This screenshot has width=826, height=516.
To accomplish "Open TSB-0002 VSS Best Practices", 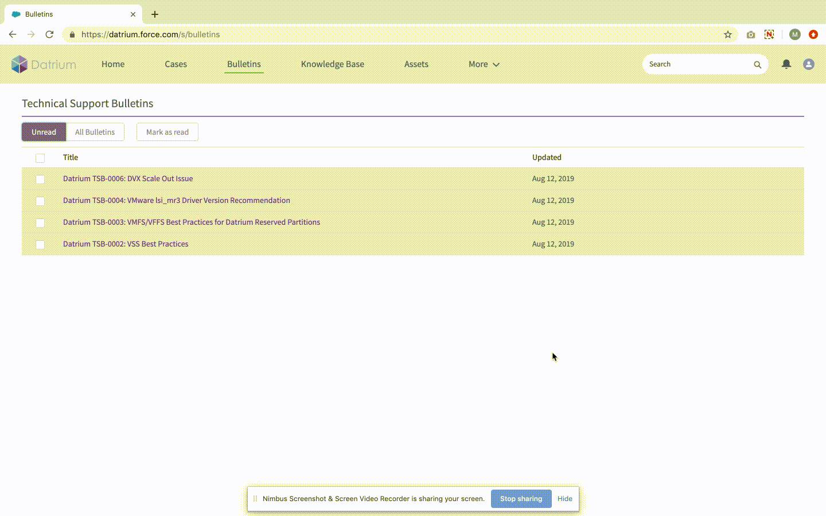I will coord(126,244).
